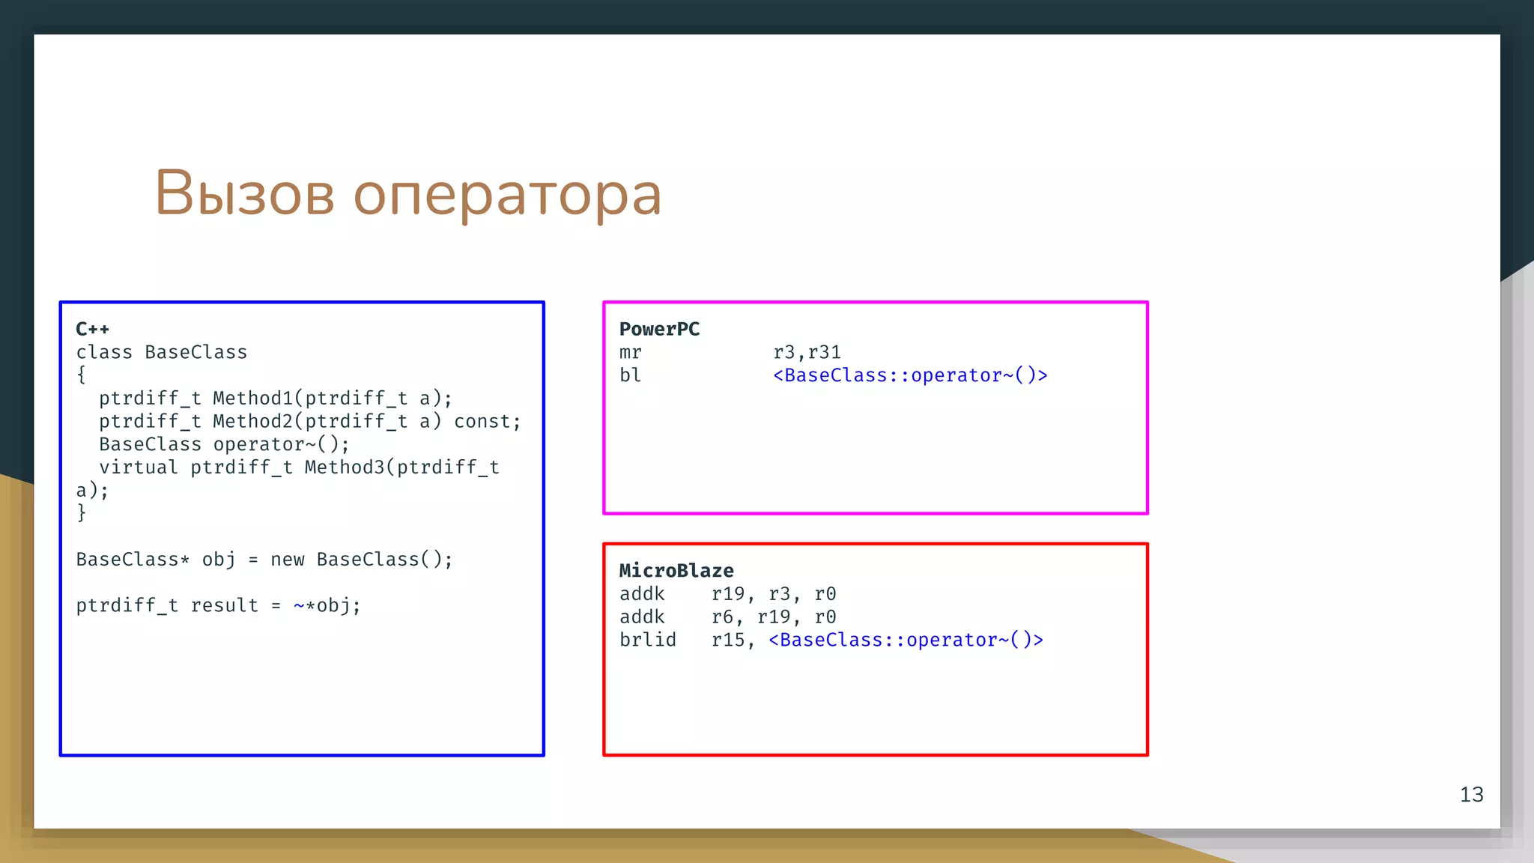Select the line "class BaseClass"
This screenshot has height=863, width=1534.
click(x=162, y=352)
